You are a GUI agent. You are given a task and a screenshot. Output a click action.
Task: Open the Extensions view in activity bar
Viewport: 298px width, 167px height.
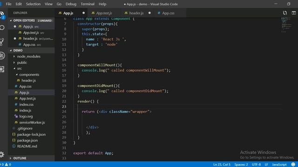pyautogui.click(x=2, y=69)
